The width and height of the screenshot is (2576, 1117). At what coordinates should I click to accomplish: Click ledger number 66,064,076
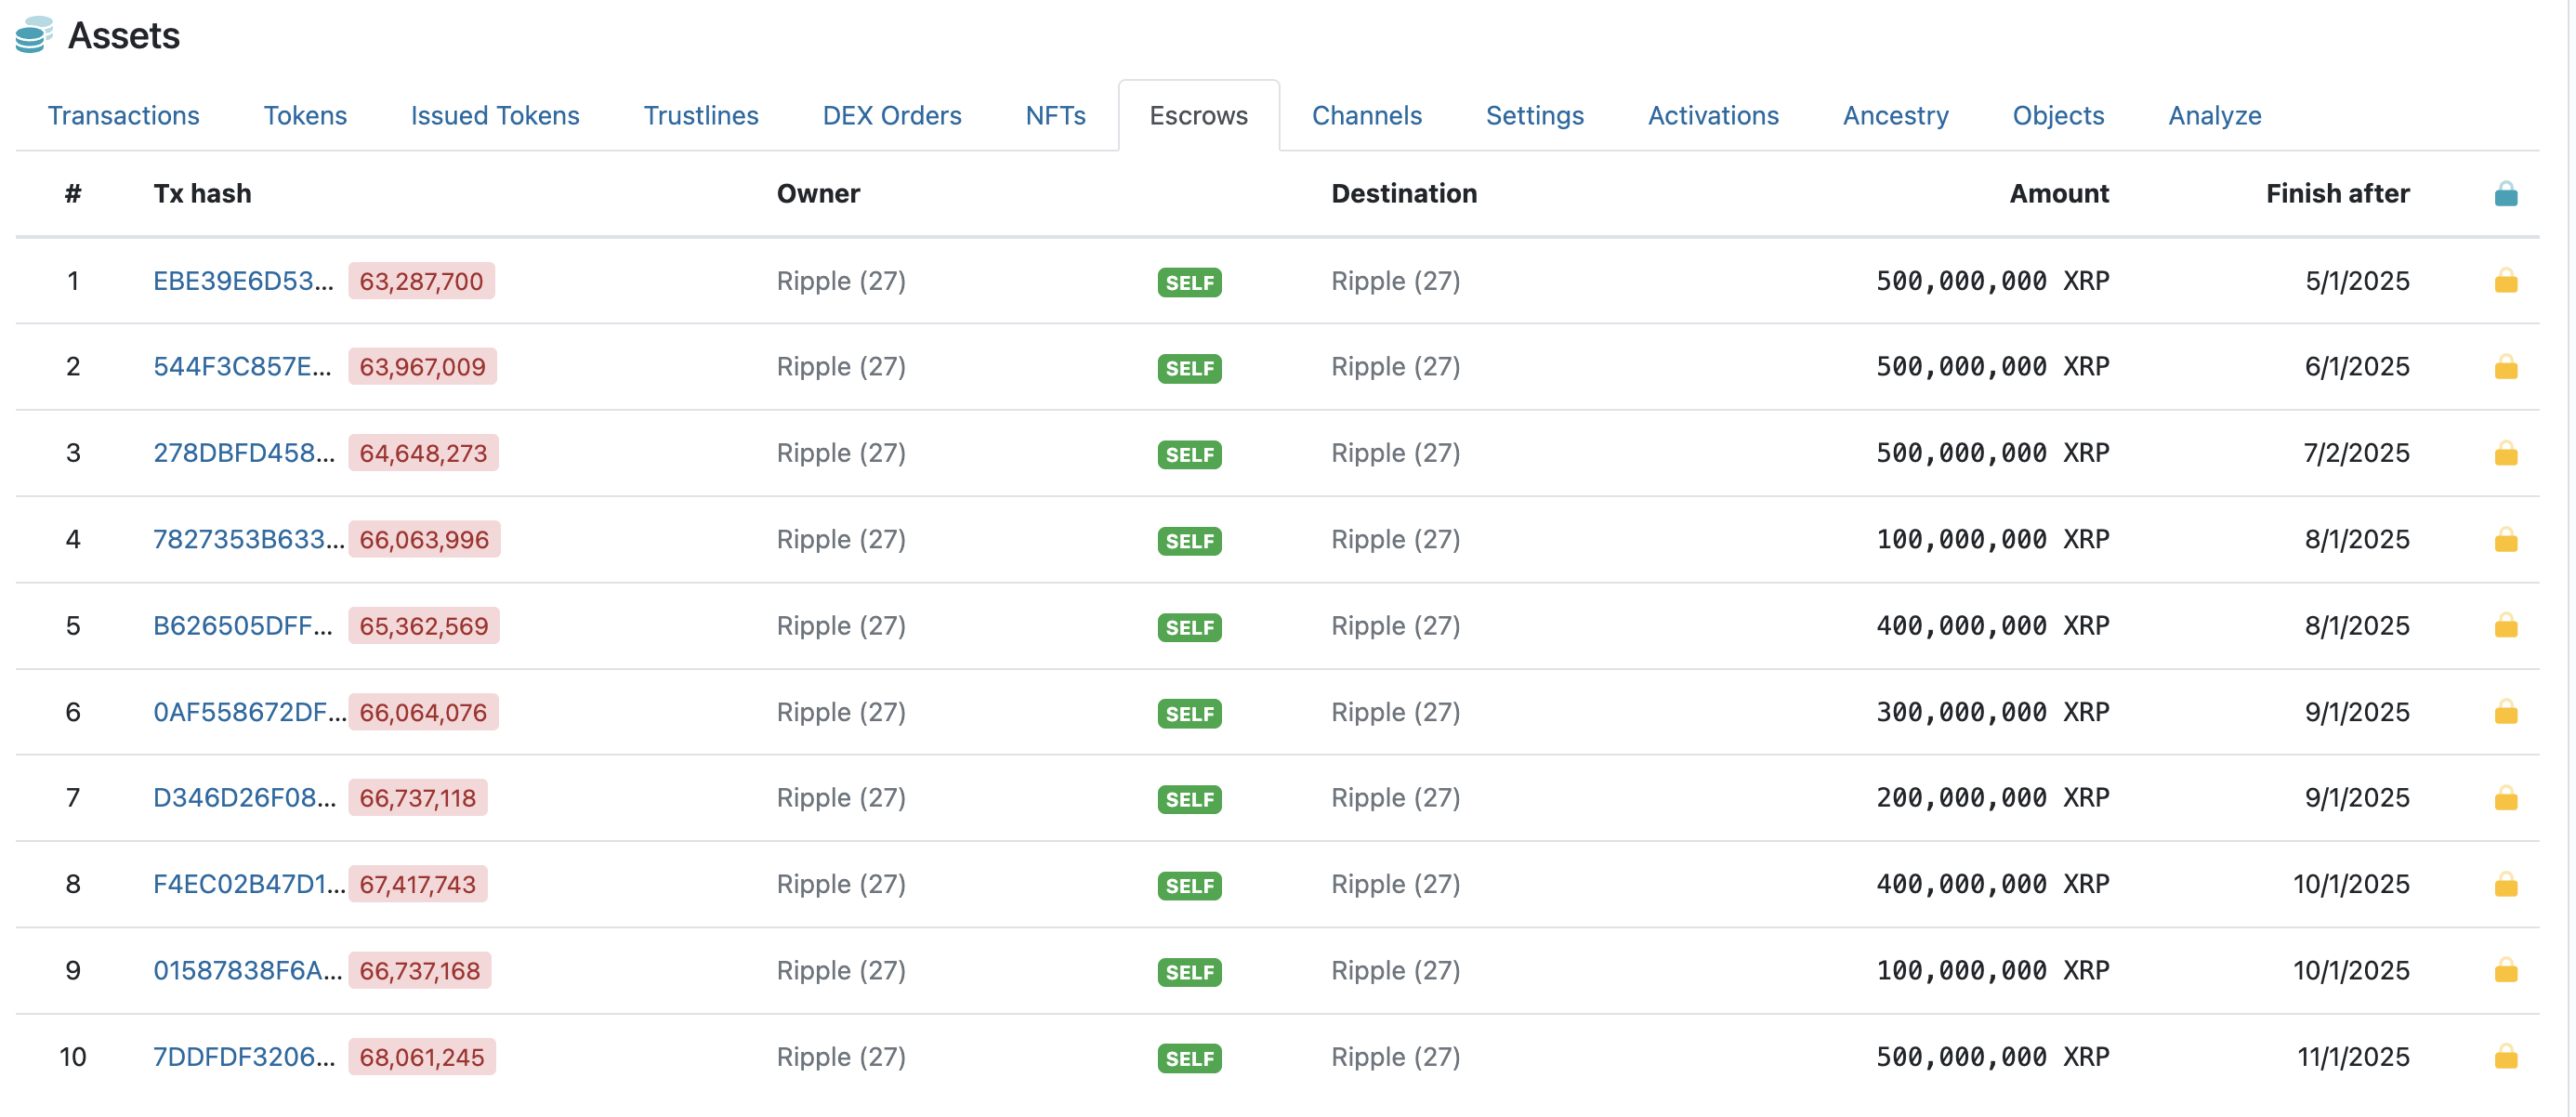click(423, 712)
